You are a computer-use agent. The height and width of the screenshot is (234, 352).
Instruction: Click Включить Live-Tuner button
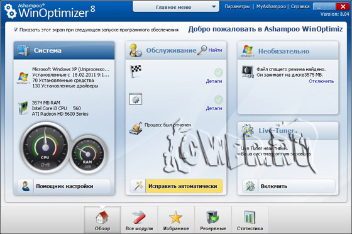289,186
